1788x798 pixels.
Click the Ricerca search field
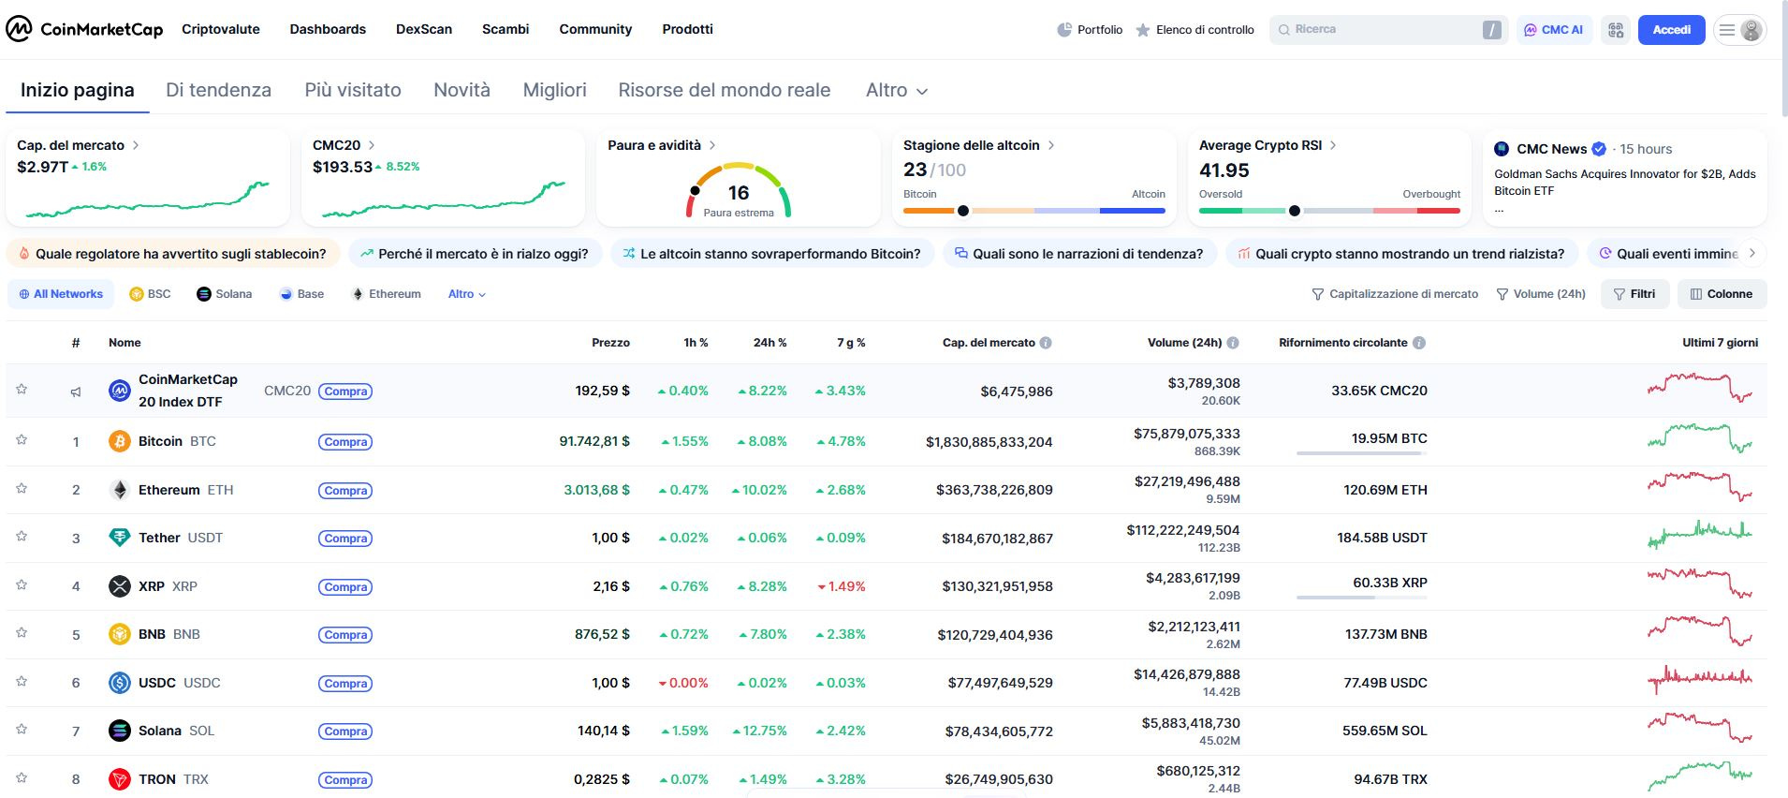(1388, 30)
